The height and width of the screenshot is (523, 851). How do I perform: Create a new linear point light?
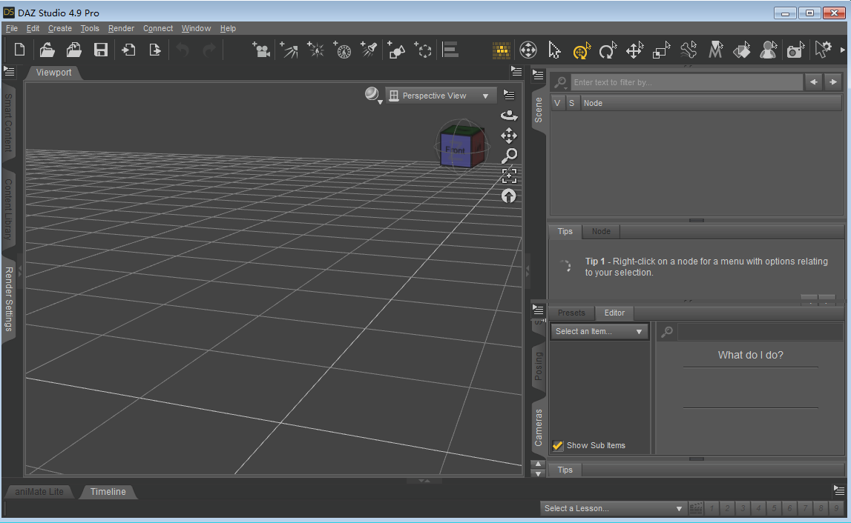tap(342, 50)
